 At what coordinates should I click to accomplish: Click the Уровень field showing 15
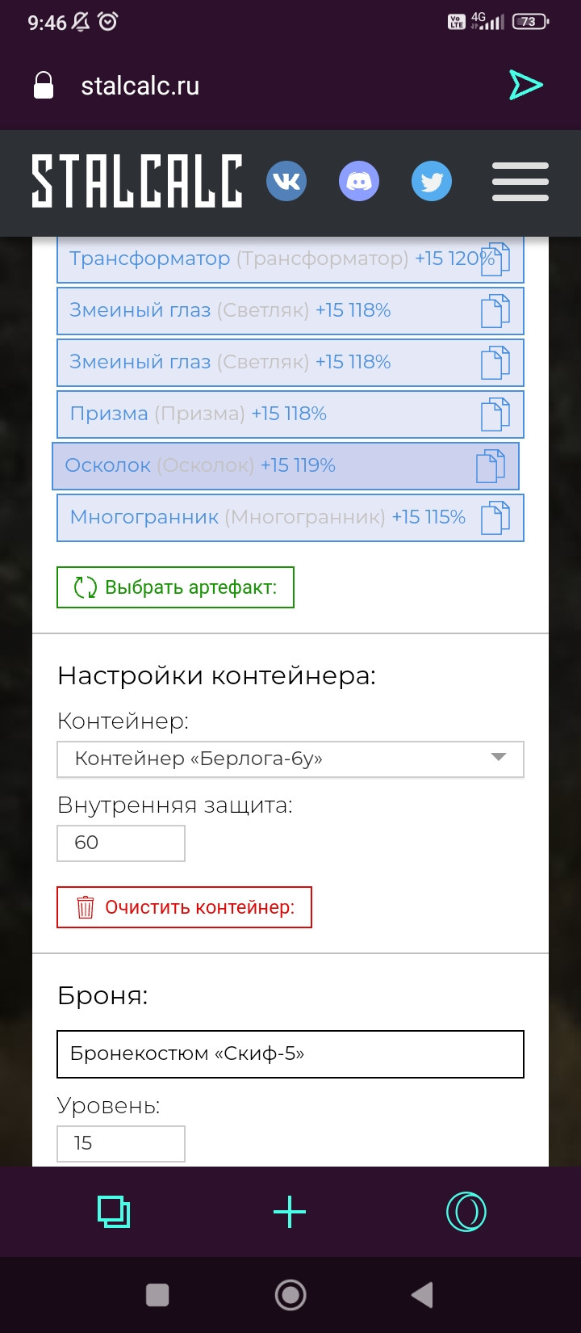click(x=121, y=1143)
